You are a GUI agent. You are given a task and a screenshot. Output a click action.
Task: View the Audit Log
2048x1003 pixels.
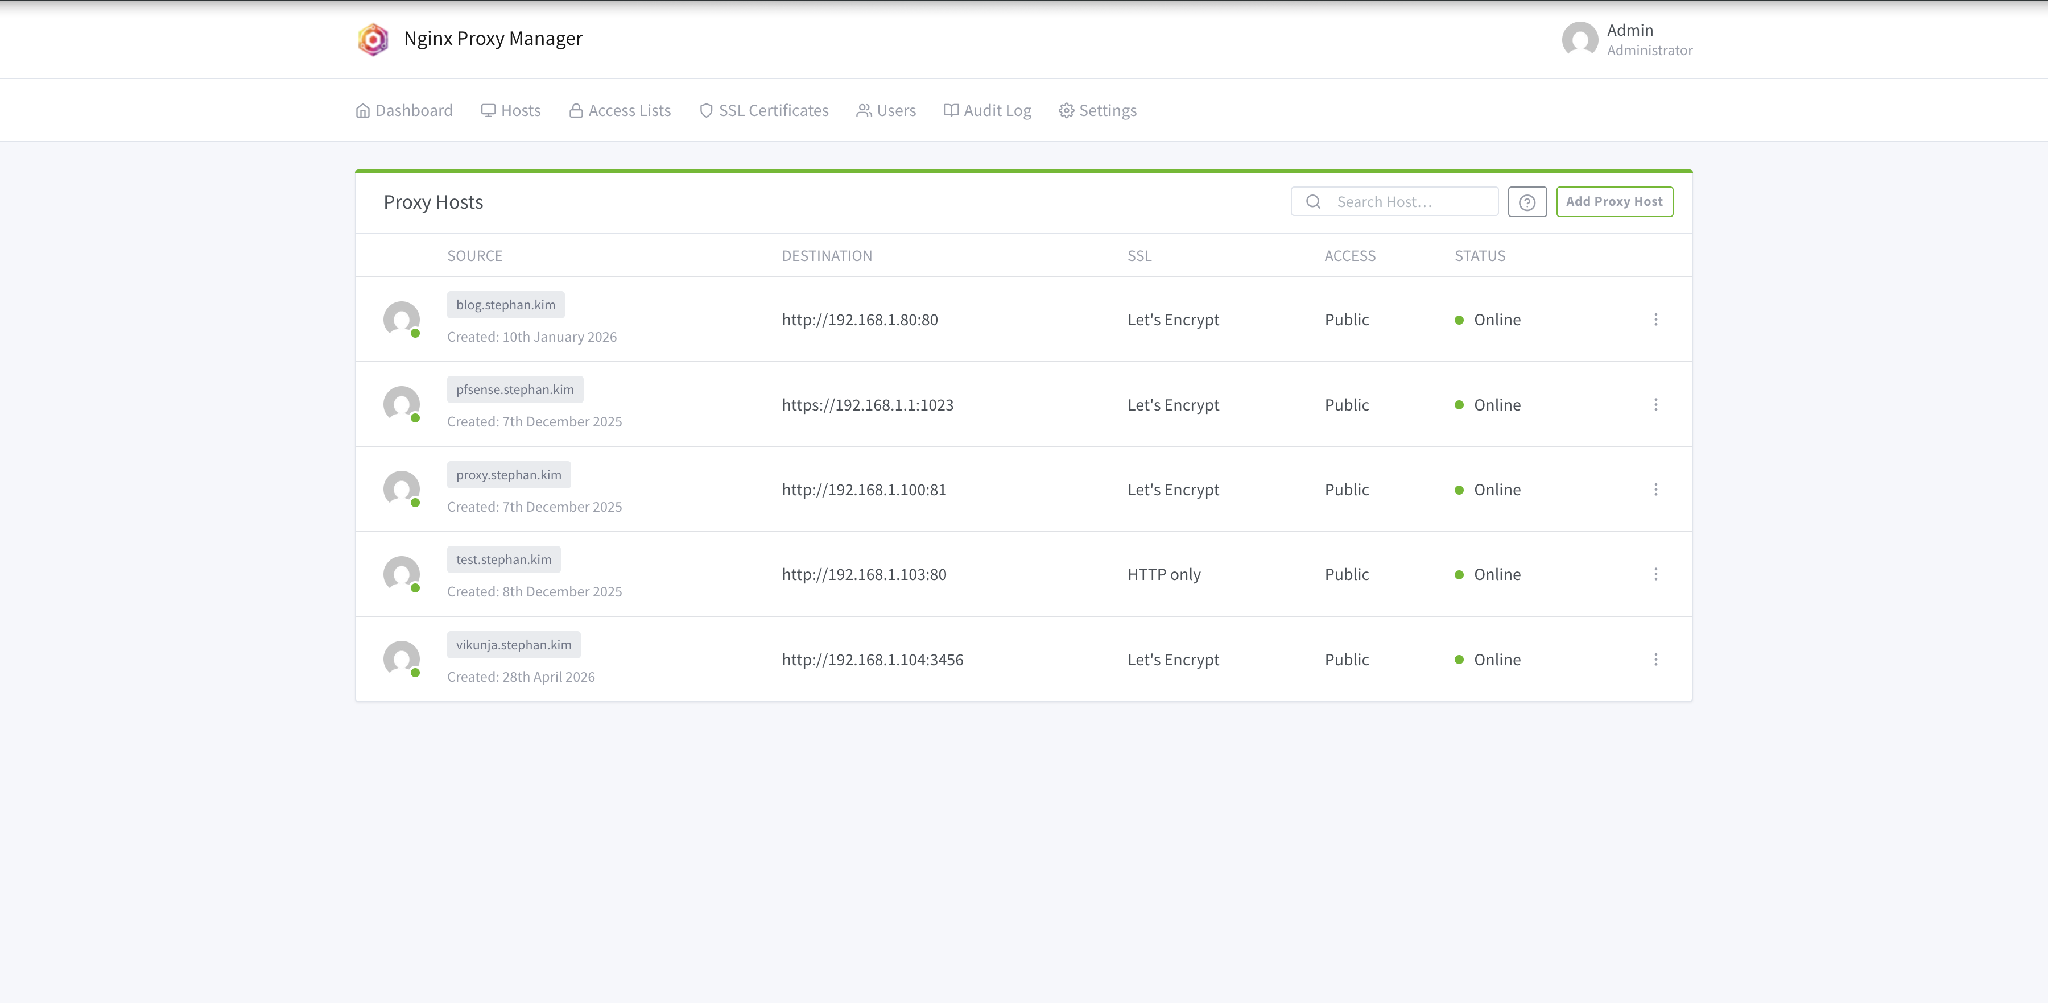tap(988, 110)
